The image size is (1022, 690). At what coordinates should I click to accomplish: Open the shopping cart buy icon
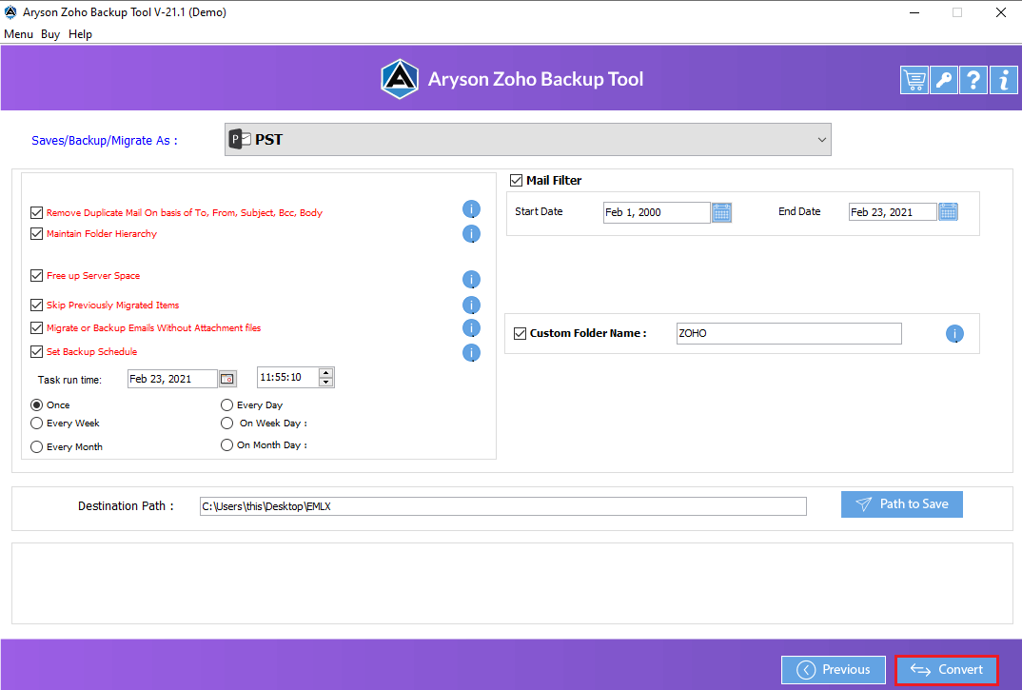pos(914,80)
